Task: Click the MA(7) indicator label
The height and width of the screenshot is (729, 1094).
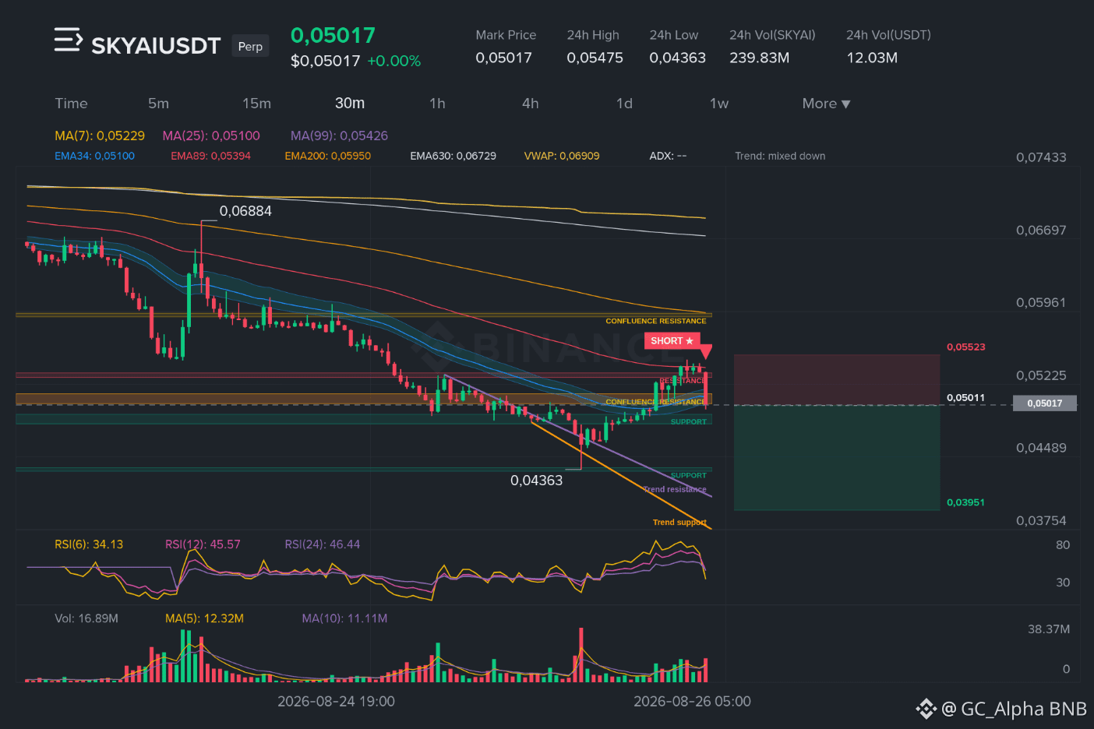Action: pyautogui.click(x=100, y=136)
